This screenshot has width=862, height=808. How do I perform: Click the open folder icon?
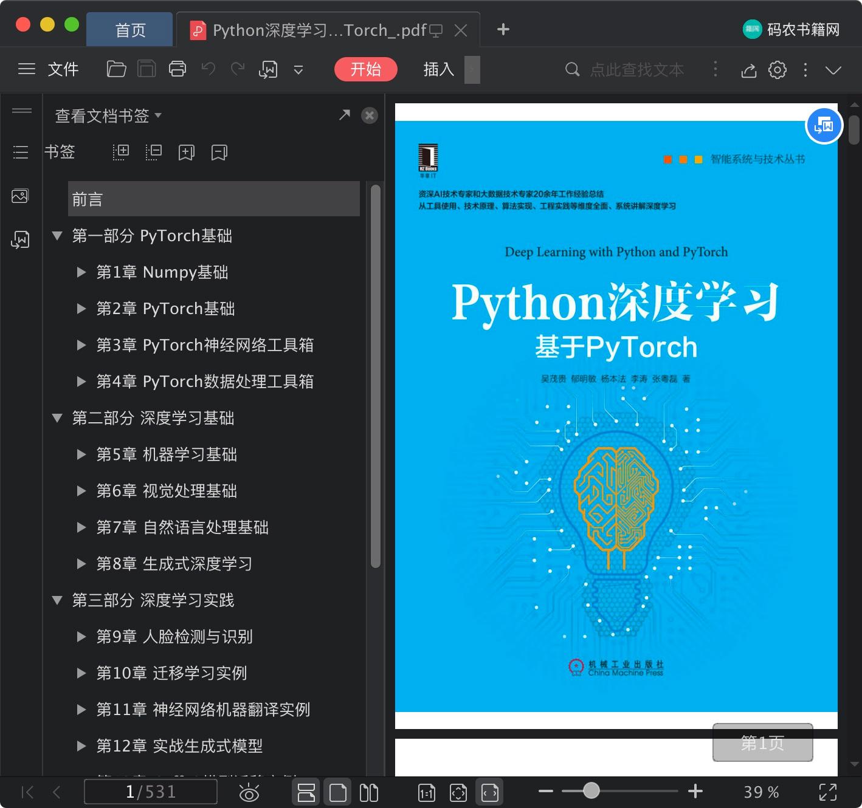(x=116, y=69)
